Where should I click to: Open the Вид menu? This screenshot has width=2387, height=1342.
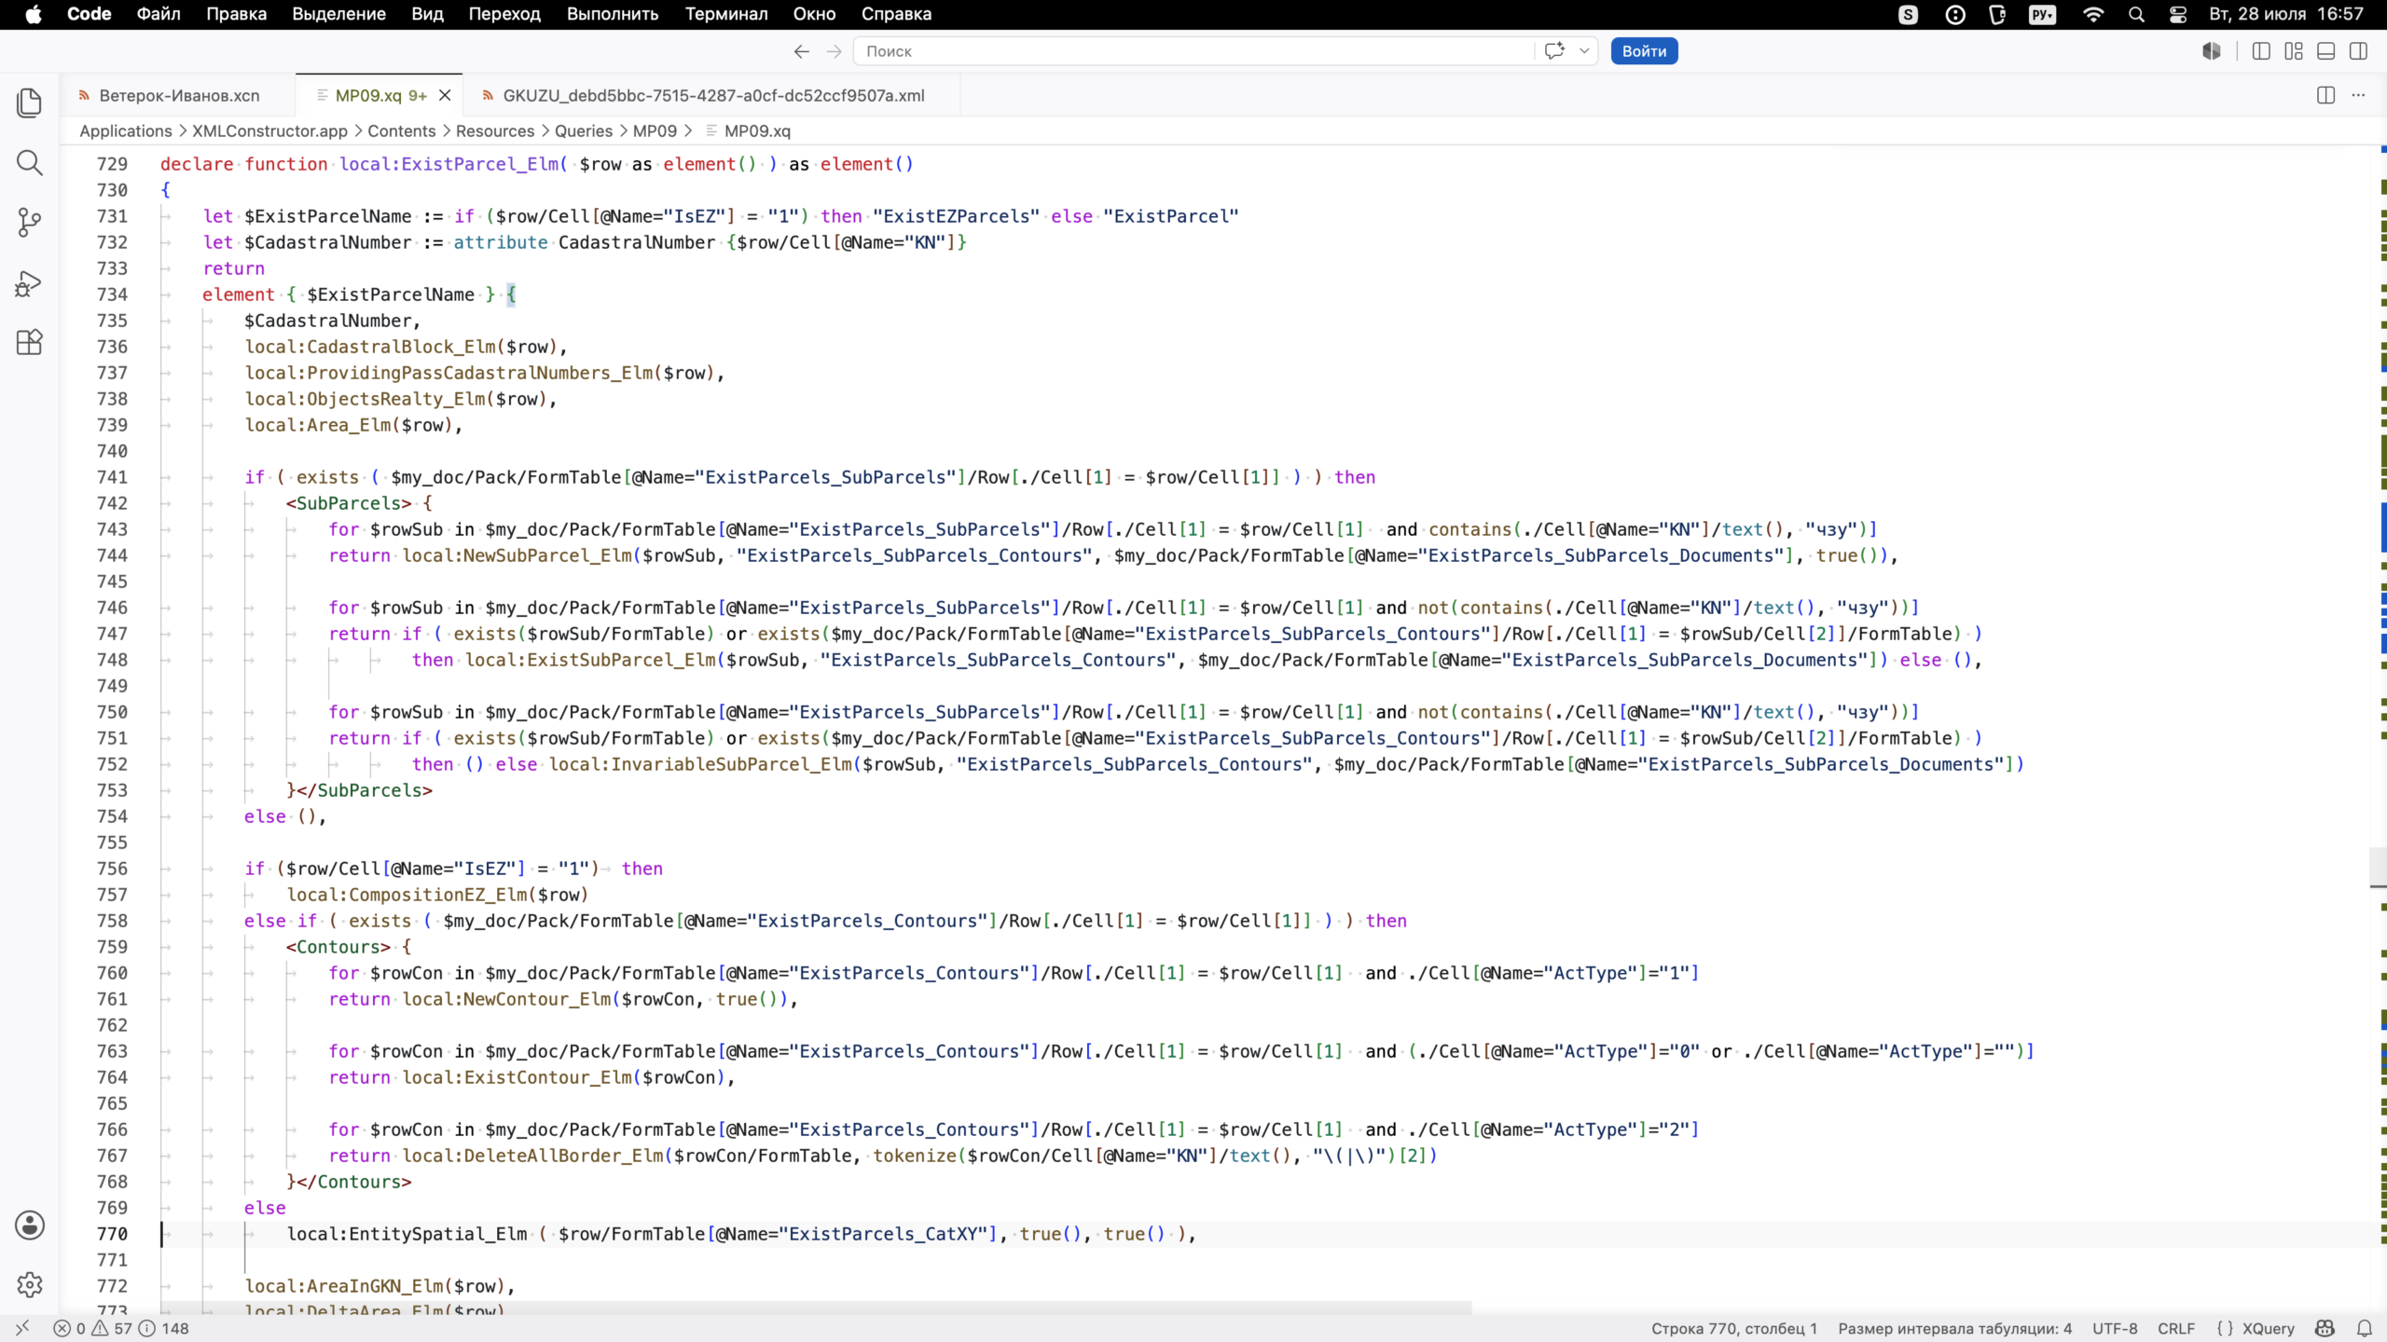pyautogui.click(x=427, y=14)
